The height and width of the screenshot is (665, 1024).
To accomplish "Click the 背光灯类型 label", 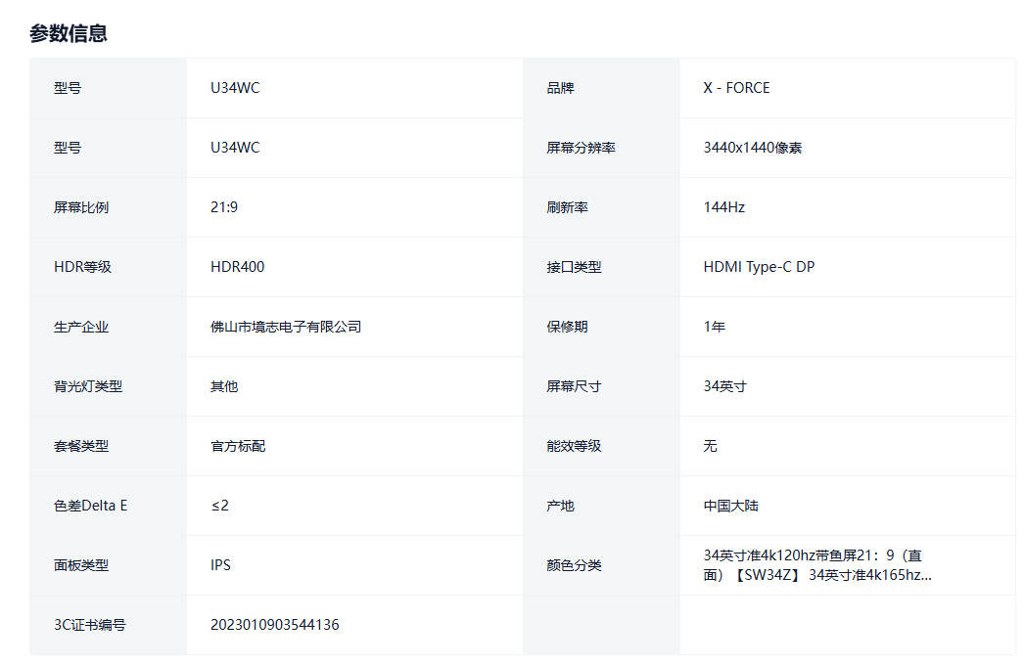I will tap(88, 386).
